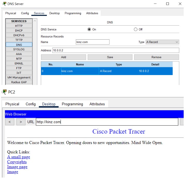Minimize the DNS Server window
This screenshot has height=178, width=186.
pyautogui.click(x=155, y=4)
